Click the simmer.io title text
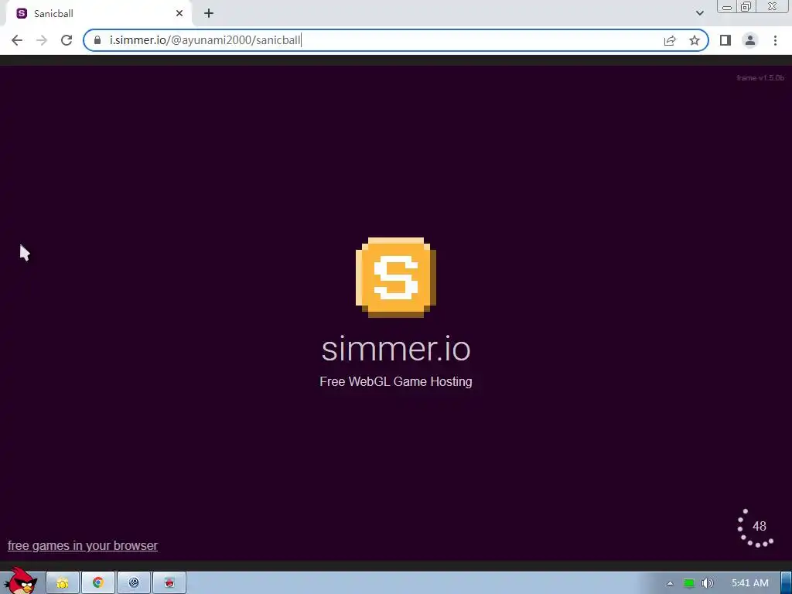Viewport: 792px width, 594px height. 396,349
